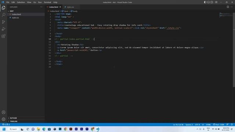235x132 pixels.
Task: Open the Help menu
Action: pos(55,2)
